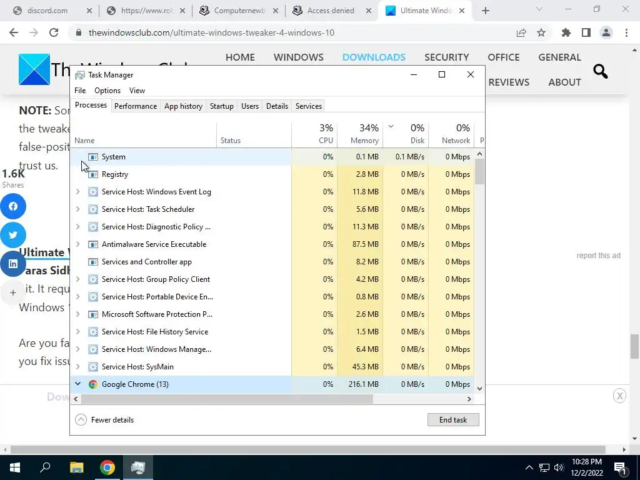The height and width of the screenshot is (480, 640).
Task: Expand Service Host: Windows Event Log
Action: [78, 191]
